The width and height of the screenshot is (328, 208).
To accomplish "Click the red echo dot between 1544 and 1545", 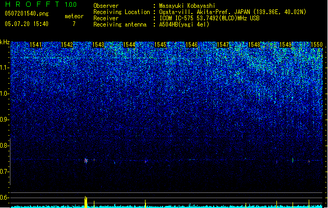I will coord(145,162).
